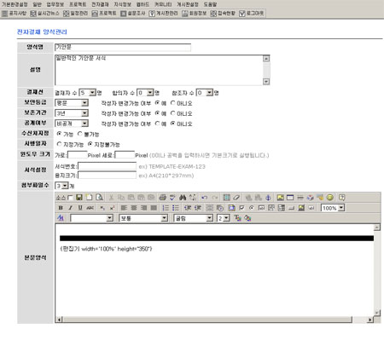Open the 결재자 수 dropdown showing 5
The height and width of the screenshot is (340, 384).
tap(87, 93)
